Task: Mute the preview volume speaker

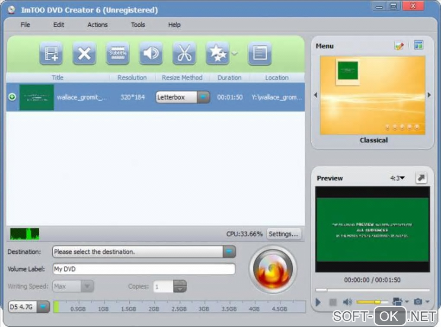Action: (348, 302)
